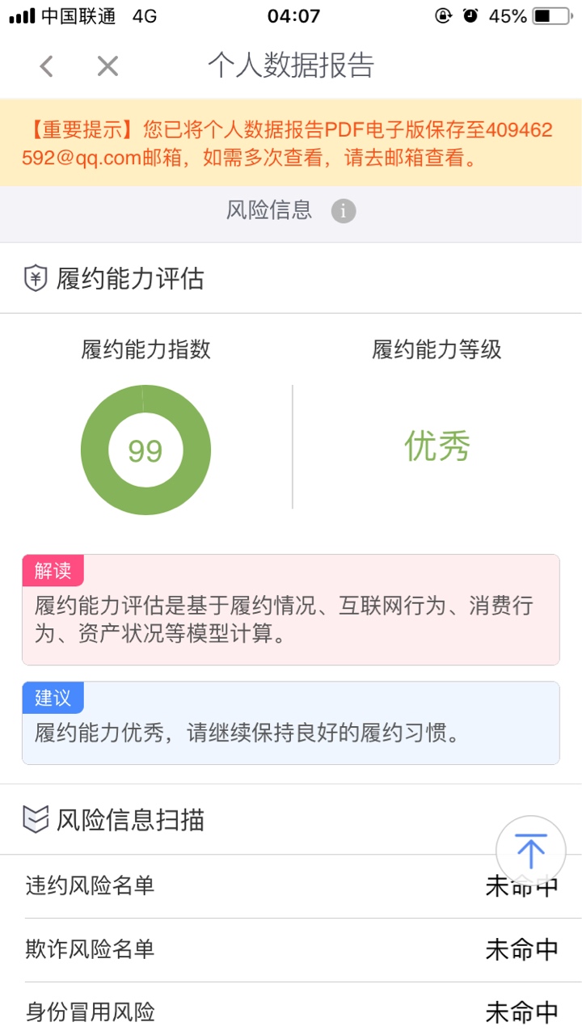Tap the green 99 score ring
The image size is (582, 1035).
[145, 450]
